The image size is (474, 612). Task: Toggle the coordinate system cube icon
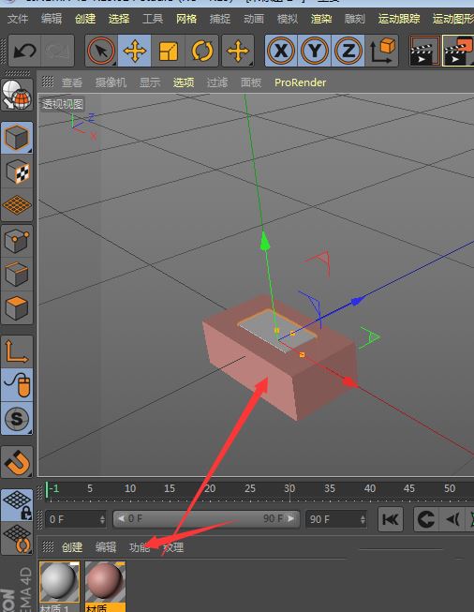382,51
